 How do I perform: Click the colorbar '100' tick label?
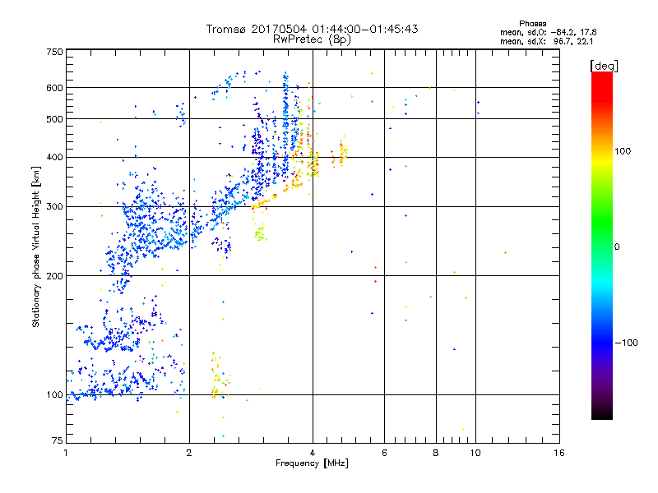click(x=623, y=151)
